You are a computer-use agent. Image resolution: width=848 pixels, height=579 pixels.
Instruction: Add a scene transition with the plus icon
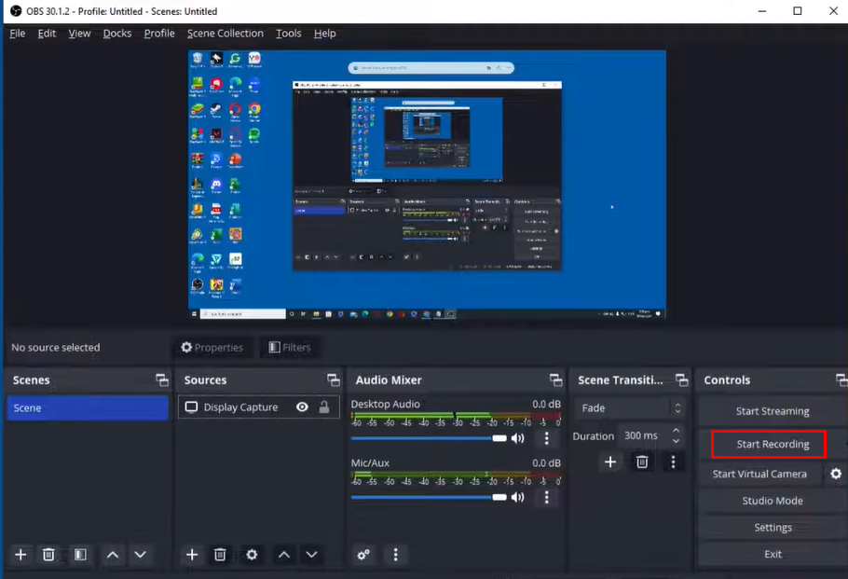point(610,462)
